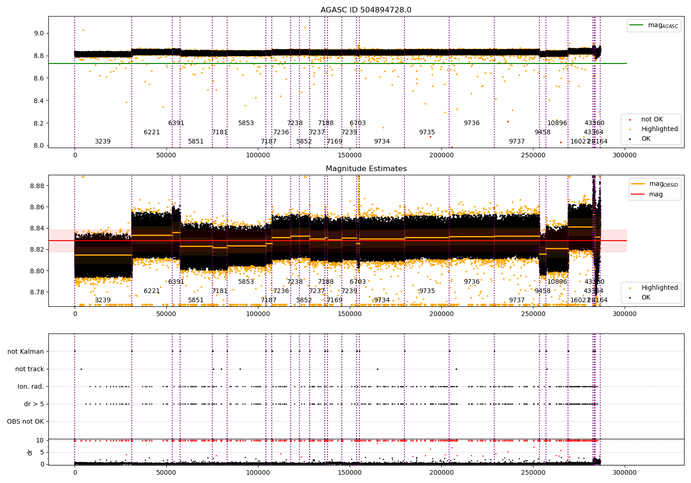Click the 100000 x-tick under Magnitude Estimates plot
The width and height of the screenshot is (691, 483).
coord(258,314)
